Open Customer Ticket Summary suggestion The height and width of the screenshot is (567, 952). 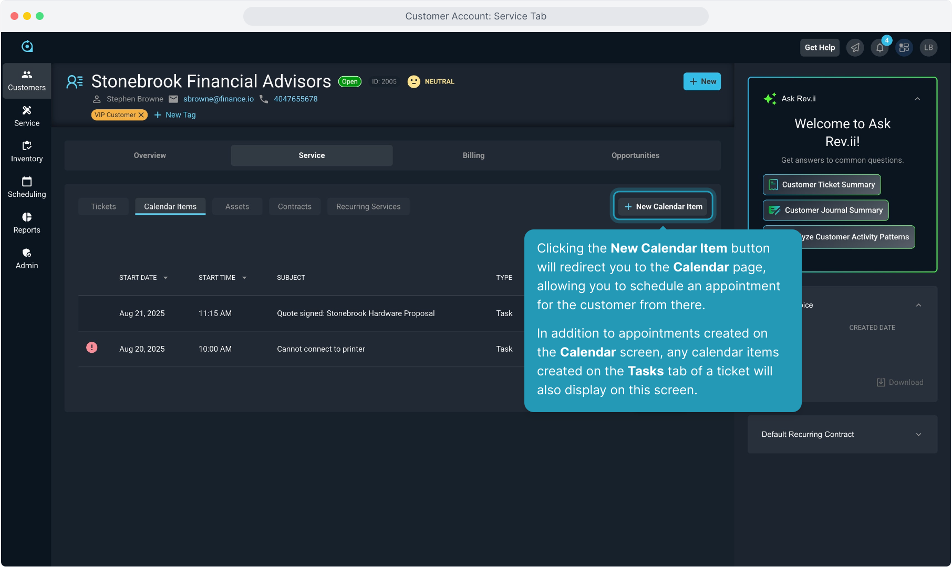click(822, 185)
